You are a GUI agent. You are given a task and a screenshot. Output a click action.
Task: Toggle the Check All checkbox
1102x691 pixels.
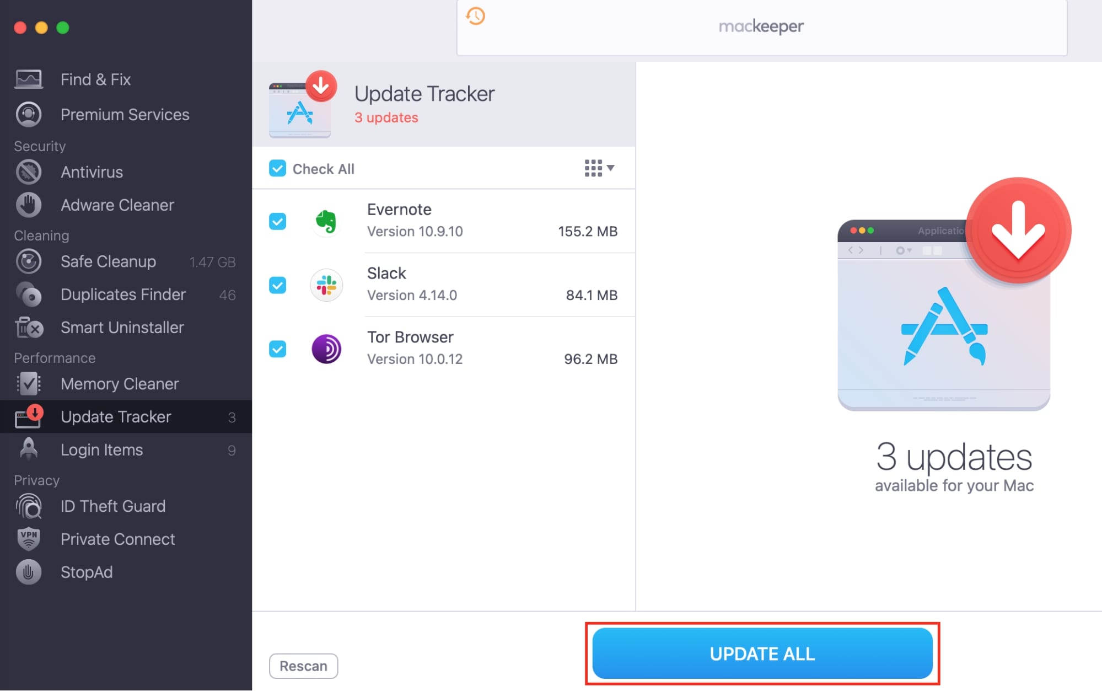point(278,168)
